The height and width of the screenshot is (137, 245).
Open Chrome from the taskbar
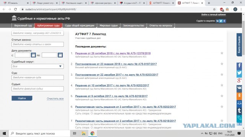point(93,134)
